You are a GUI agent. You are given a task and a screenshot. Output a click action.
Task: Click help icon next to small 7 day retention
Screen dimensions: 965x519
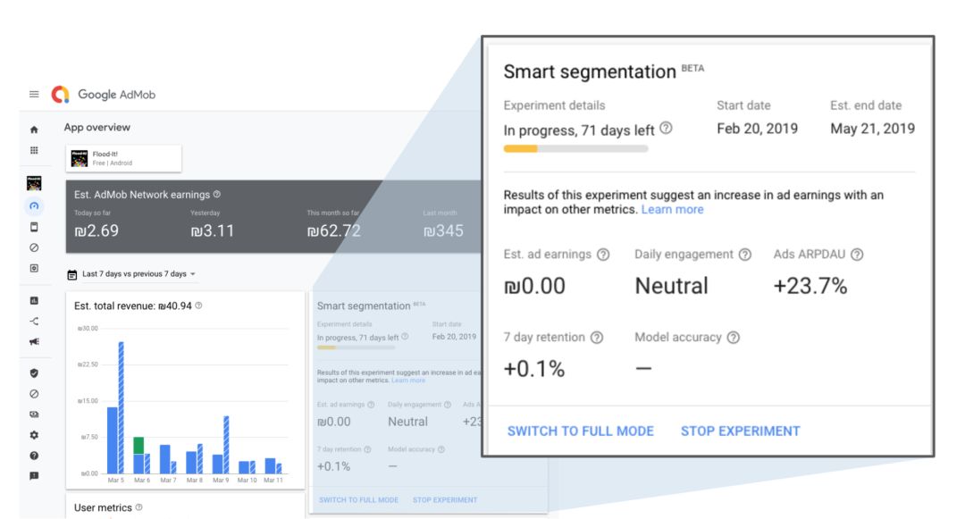tap(367, 449)
